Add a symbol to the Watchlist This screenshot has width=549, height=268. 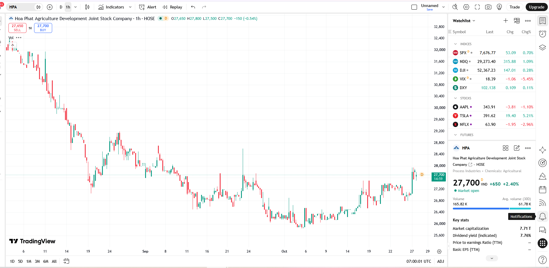click(506, 21)
